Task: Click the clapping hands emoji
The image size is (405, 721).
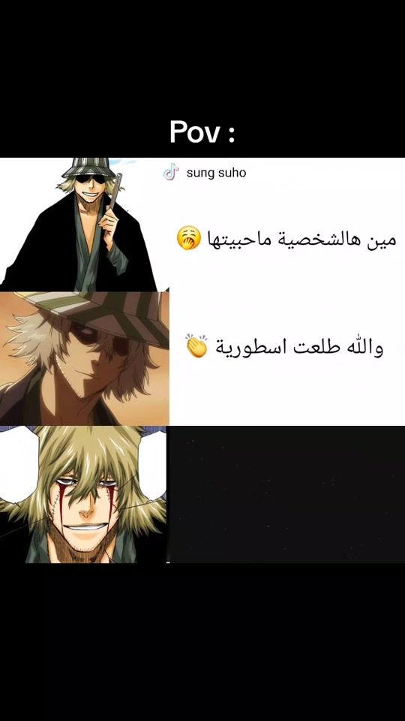Action: point(197,347)
